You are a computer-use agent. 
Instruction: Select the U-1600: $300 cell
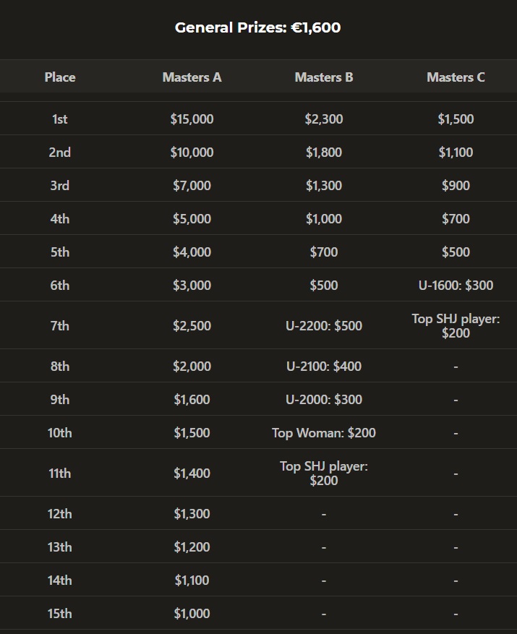456,285
